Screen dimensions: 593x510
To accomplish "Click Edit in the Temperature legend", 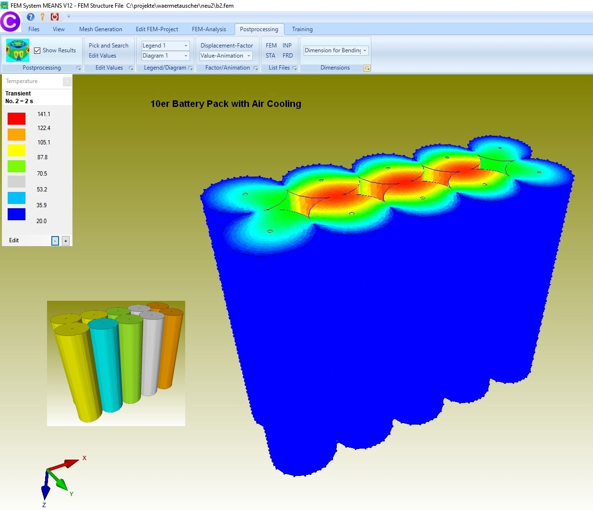I will pos(14,240).
